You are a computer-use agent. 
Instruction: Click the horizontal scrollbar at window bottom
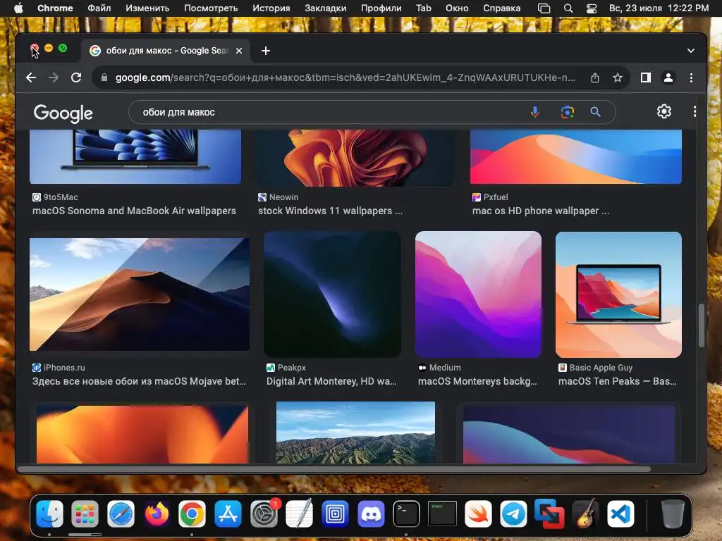point(334,470)
